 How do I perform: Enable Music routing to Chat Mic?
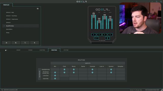tap(74, 79)
